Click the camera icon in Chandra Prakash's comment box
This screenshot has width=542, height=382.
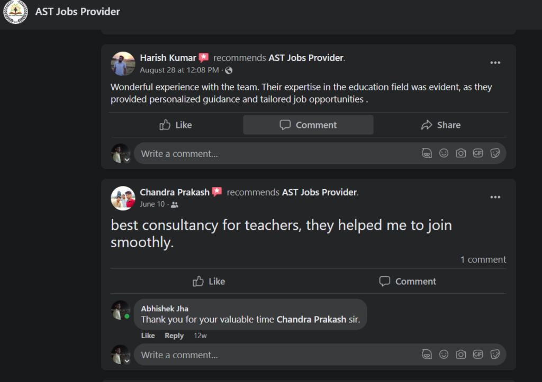tap(461, 354)
